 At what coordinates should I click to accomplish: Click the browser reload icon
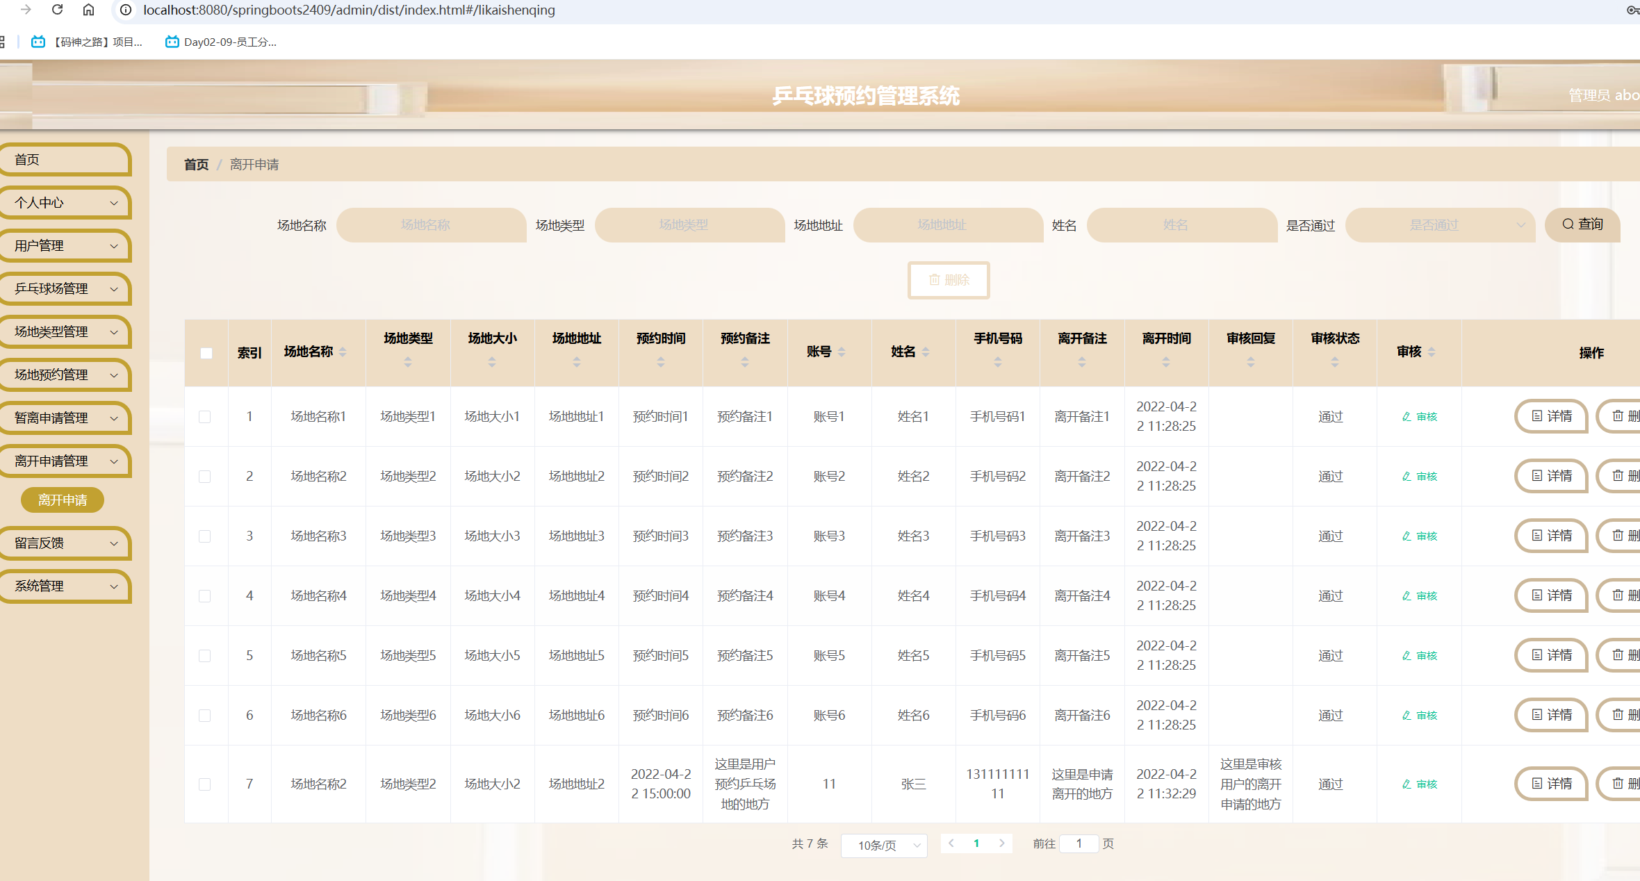pos(58,10)
